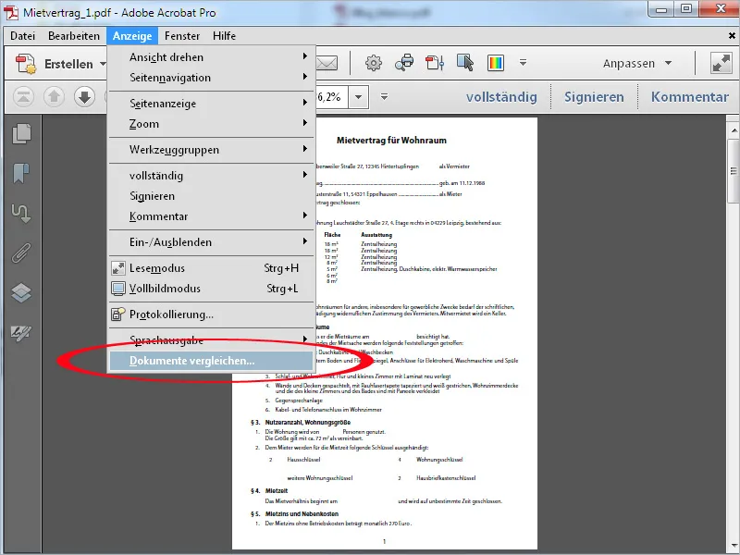Expand Kommentar submenu entry
The height and width of the screenshot is (555, 740).
212,216
